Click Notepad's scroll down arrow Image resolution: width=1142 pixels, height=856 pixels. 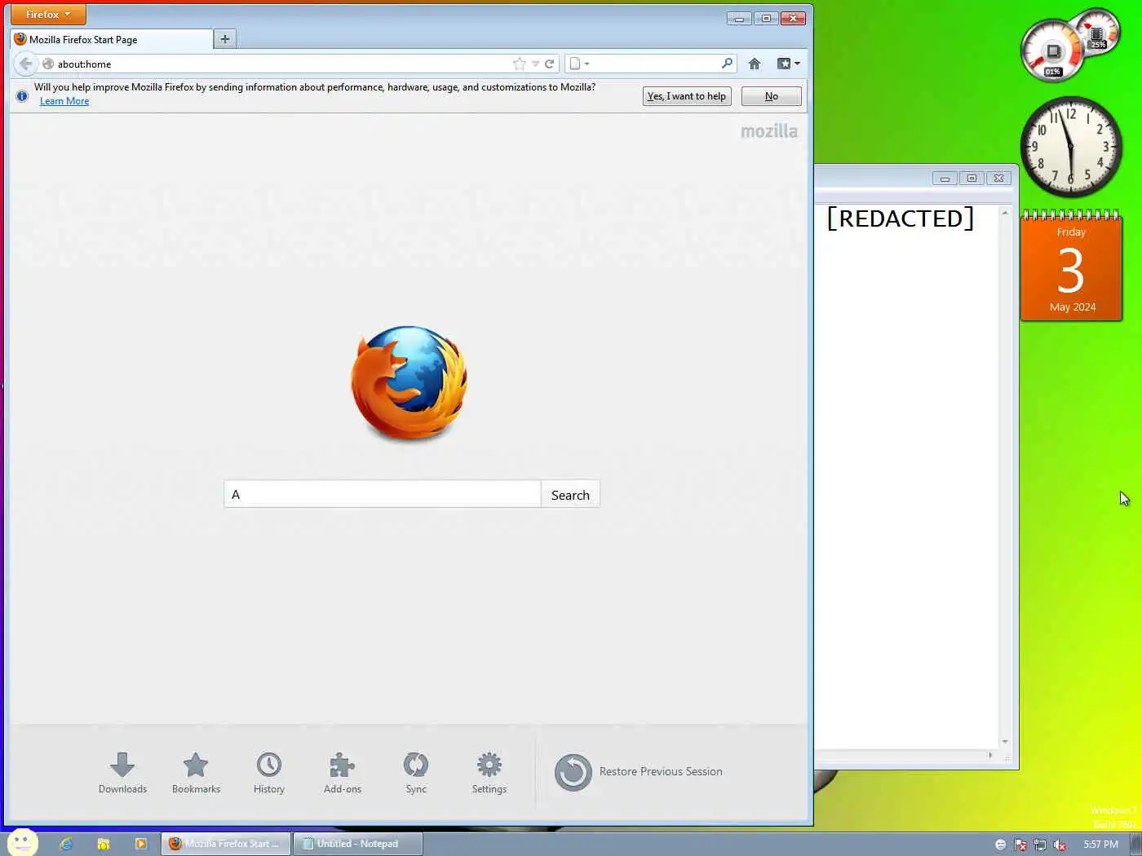(x=1005, y=741)
